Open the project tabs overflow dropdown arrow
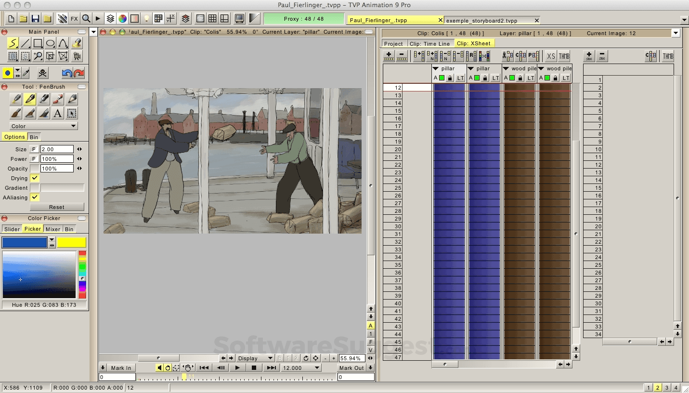689x393 pixels. click(684, 20)
